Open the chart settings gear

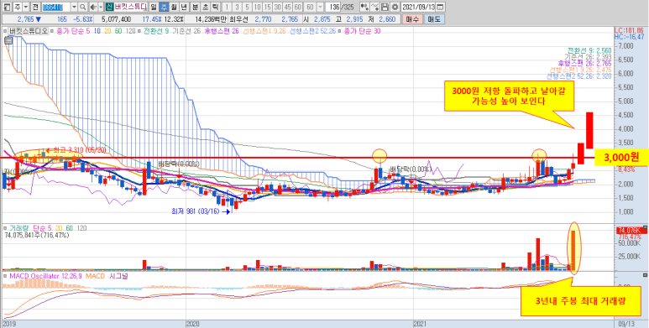pyautogui.click(x=395, y=7)
